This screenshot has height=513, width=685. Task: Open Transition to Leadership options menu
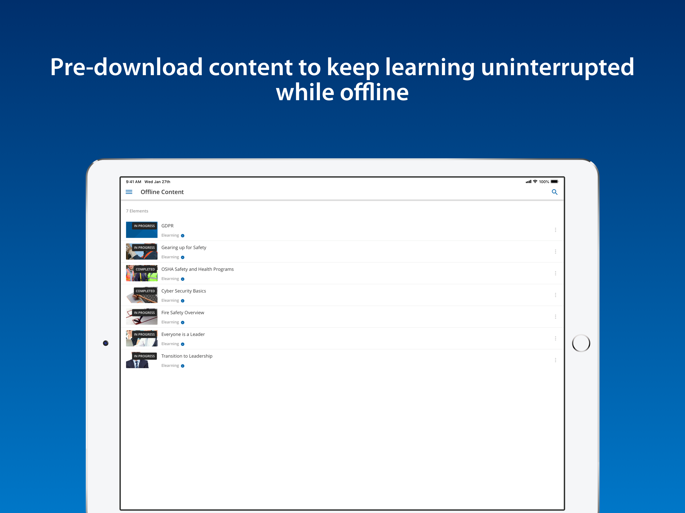(555, 360)
